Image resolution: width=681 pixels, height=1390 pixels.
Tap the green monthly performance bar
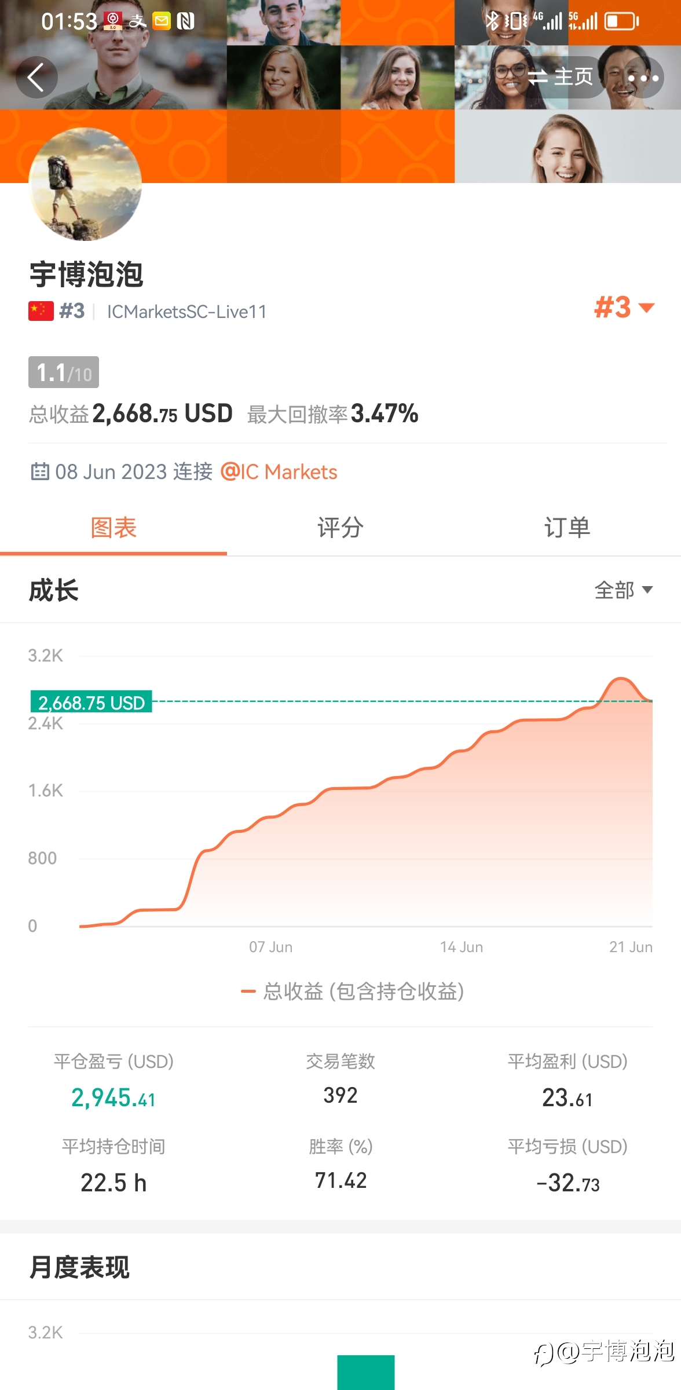366,1373
